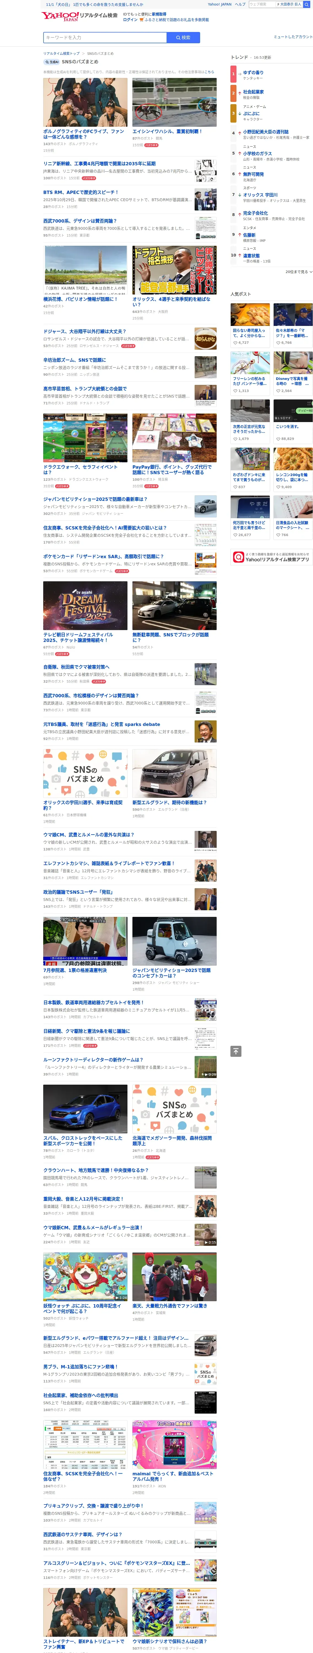Viewport: 313px width, 1653px height.
Task: Open ミュートしたアカウント link
Action: pos(293,37)
